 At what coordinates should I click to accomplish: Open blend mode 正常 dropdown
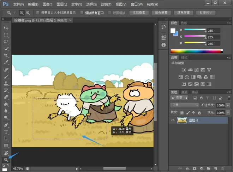(x=184, y=105)
